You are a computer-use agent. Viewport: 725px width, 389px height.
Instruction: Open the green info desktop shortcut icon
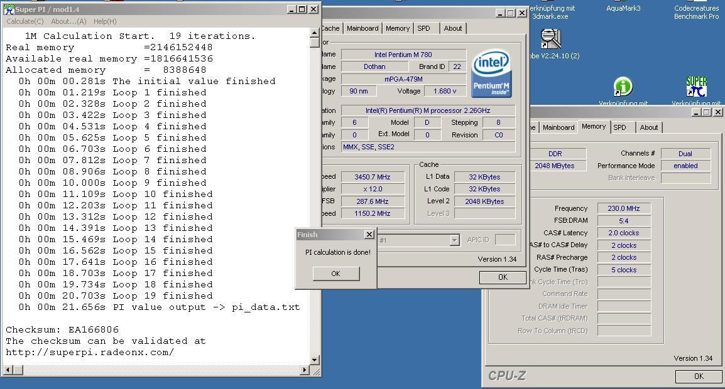(623, 87)
